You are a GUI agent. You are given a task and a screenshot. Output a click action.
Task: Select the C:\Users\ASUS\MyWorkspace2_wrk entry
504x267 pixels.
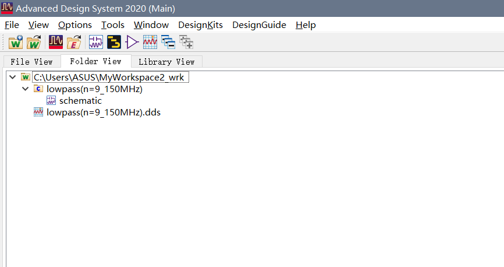[109, 78]
